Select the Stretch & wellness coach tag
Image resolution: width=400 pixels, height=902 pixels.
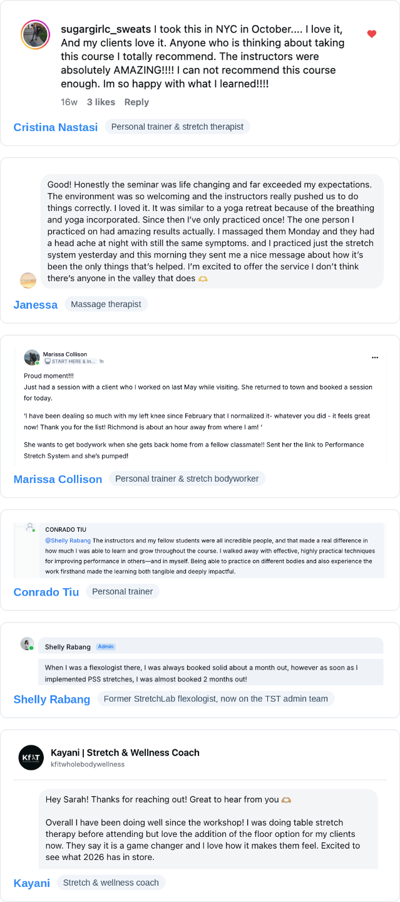point(111,883)
